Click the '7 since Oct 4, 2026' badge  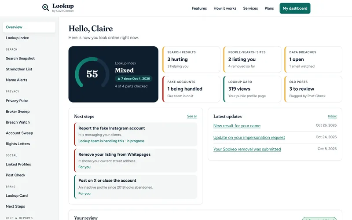134,79
